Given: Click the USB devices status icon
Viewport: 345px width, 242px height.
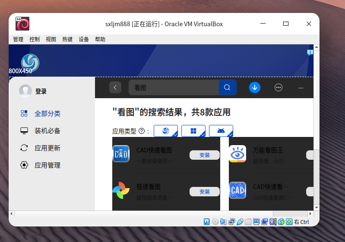Looking at the screenshot, I should coord(240,222).
